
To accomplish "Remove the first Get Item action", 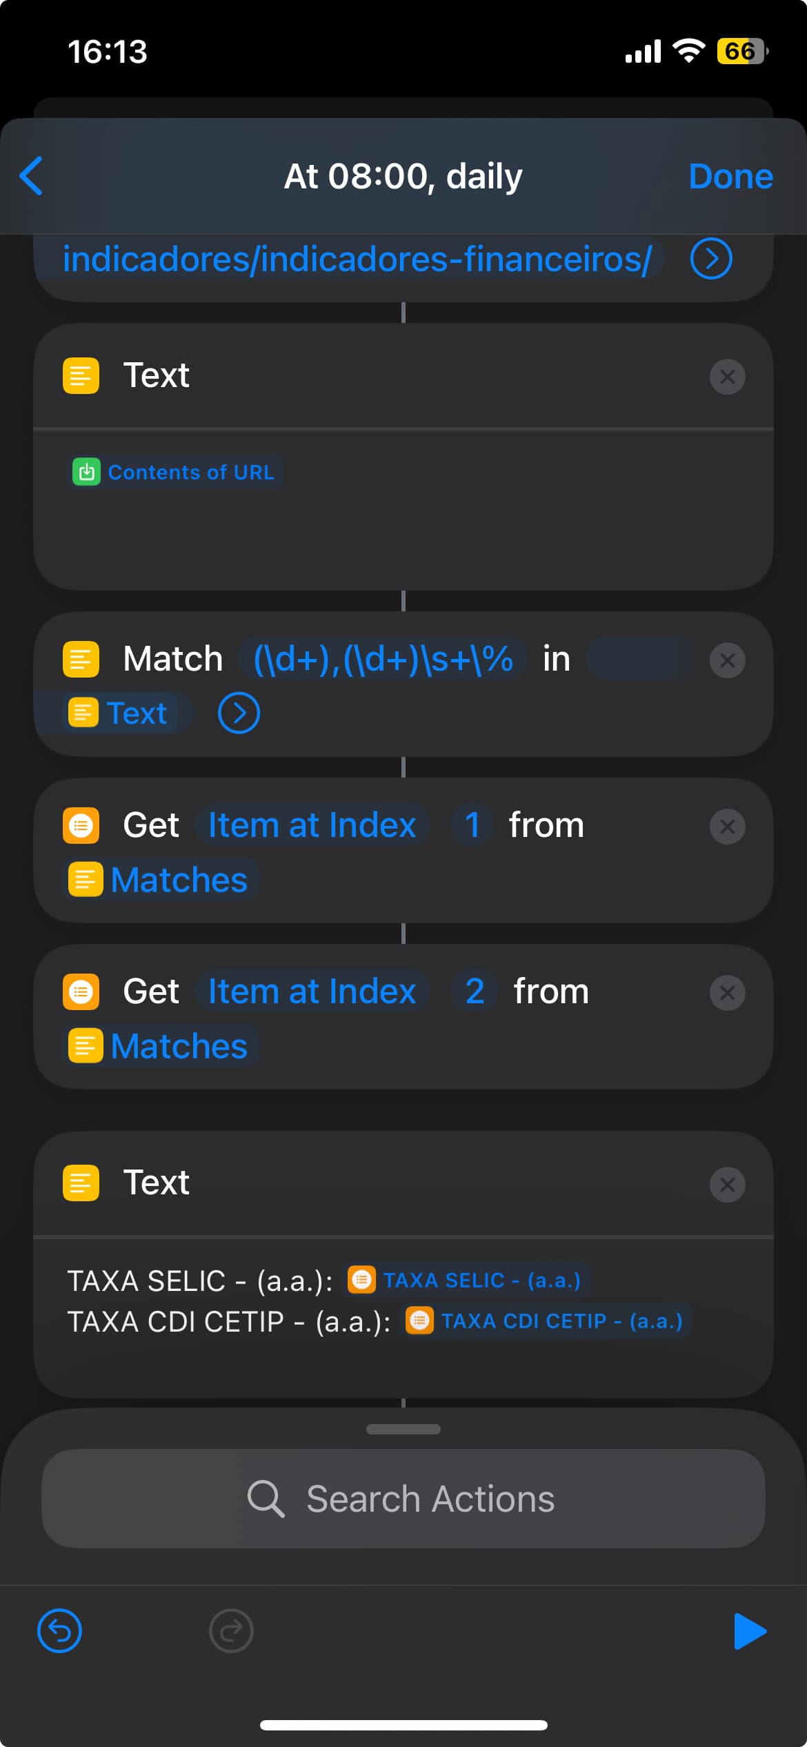I will [x=727, y=827].
